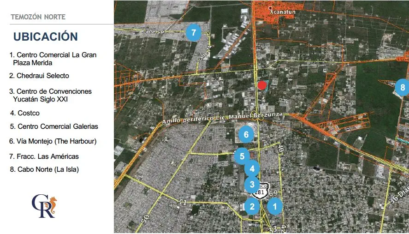Click road label 40 on the map
This screenshot has height=234, width=409.
coord(280,149)
